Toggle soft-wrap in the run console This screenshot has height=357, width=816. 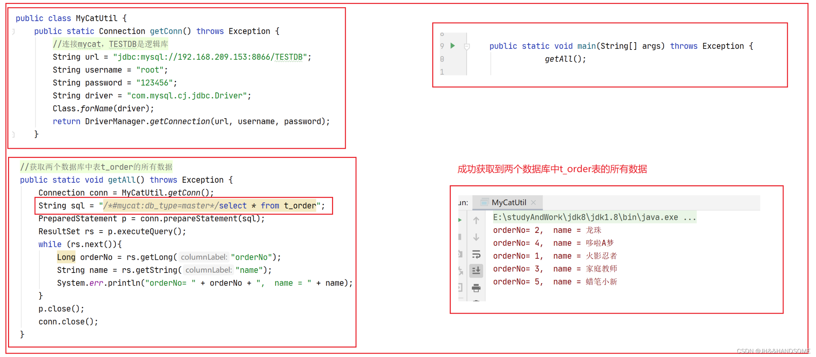(x=476, y=254)
